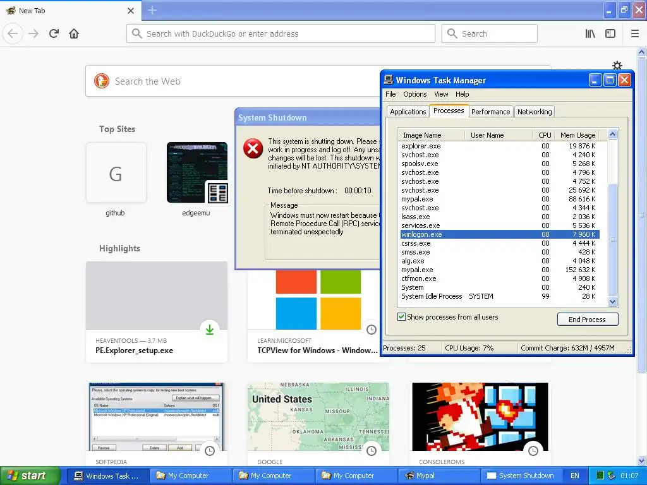Open Task Manager Help menu
This screenshot has width=647, height=485.
click(462, 94)
